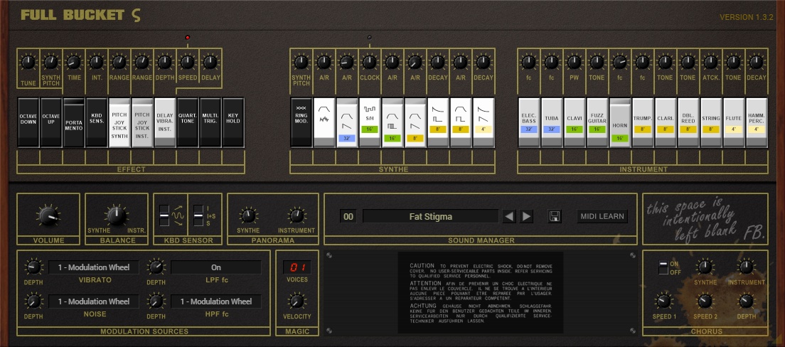Click the program number 00 field
The width and height of the screenshot is (785, 347).
pos(348,216)
